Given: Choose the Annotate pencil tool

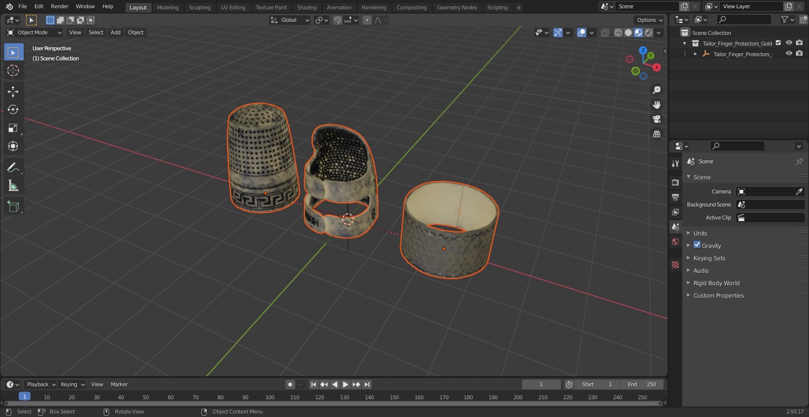Looking at the screenshot, I should pyautogui.click(x=13, y=167).
